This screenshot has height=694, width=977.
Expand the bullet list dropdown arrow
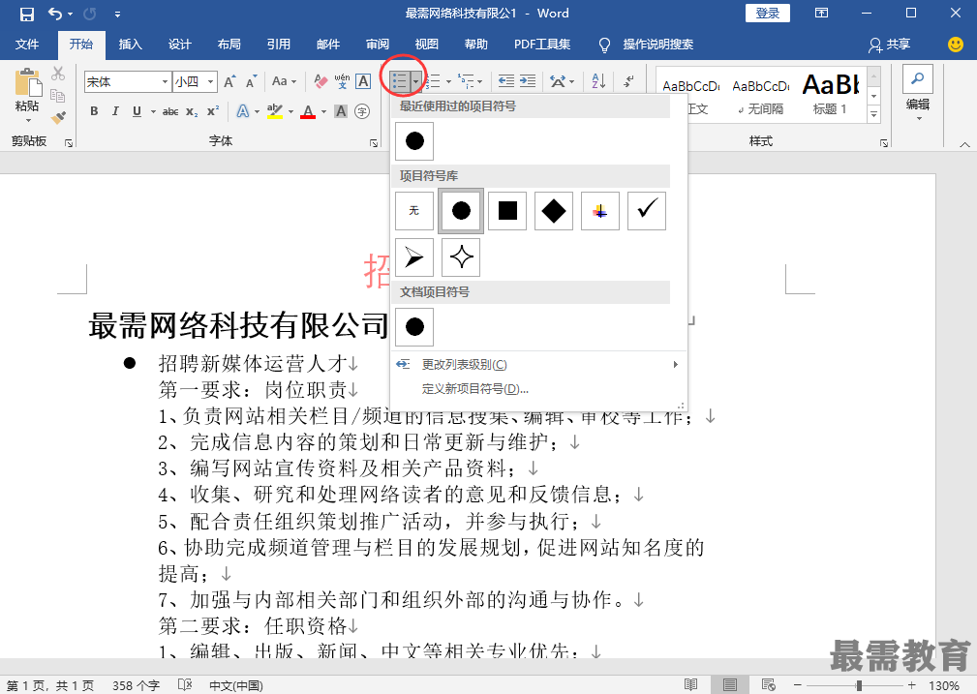[x=415, y=81]
